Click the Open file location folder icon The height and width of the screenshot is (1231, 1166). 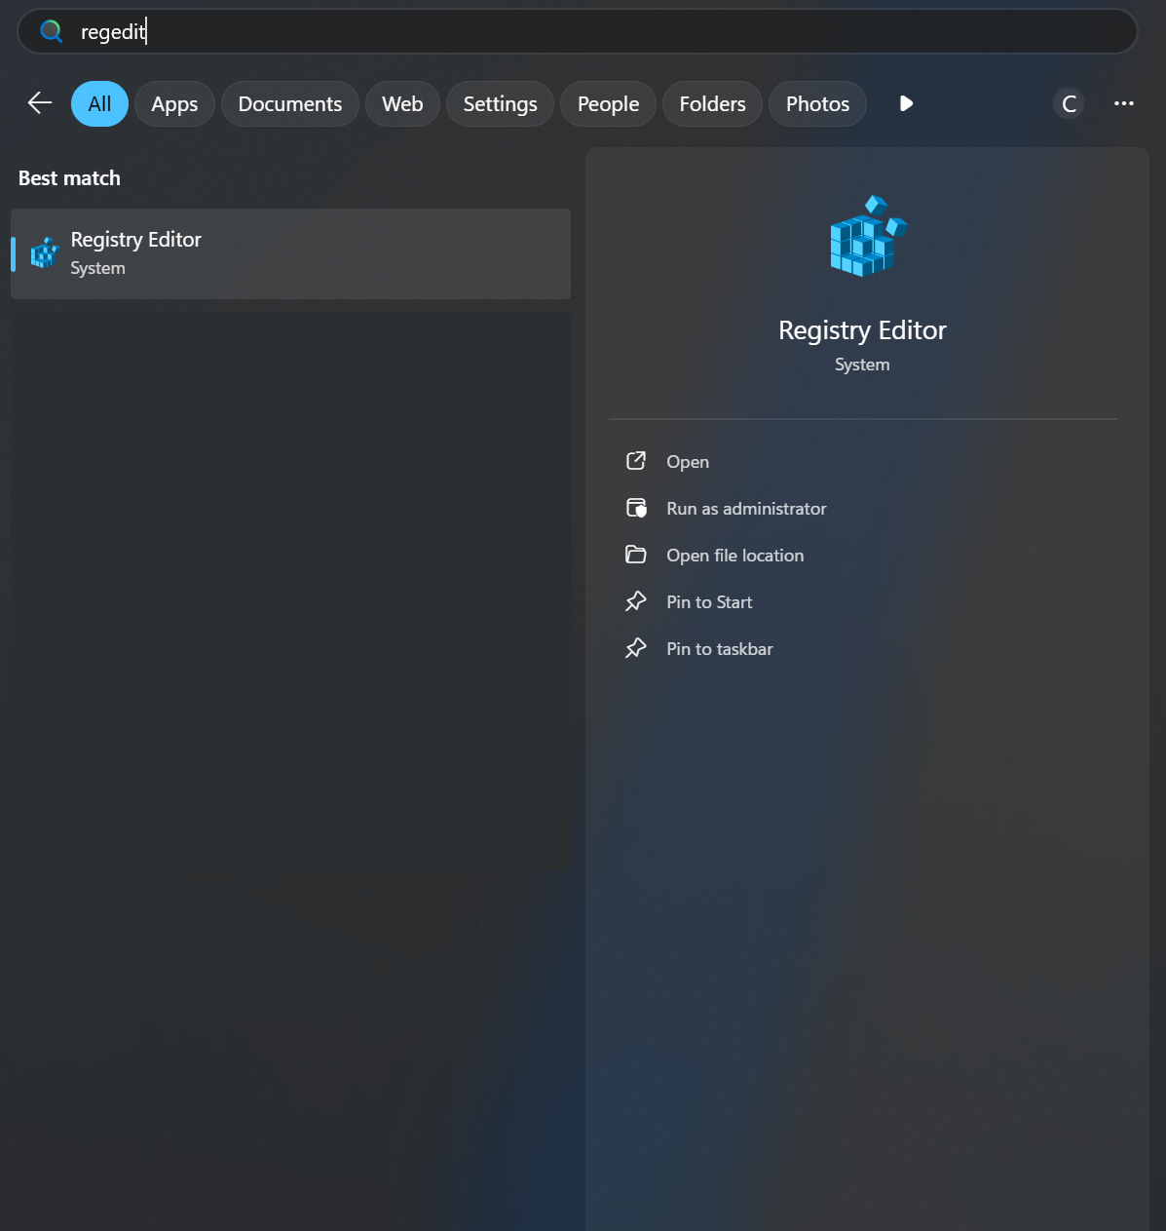pyautogui.click(x=636, y=555)
